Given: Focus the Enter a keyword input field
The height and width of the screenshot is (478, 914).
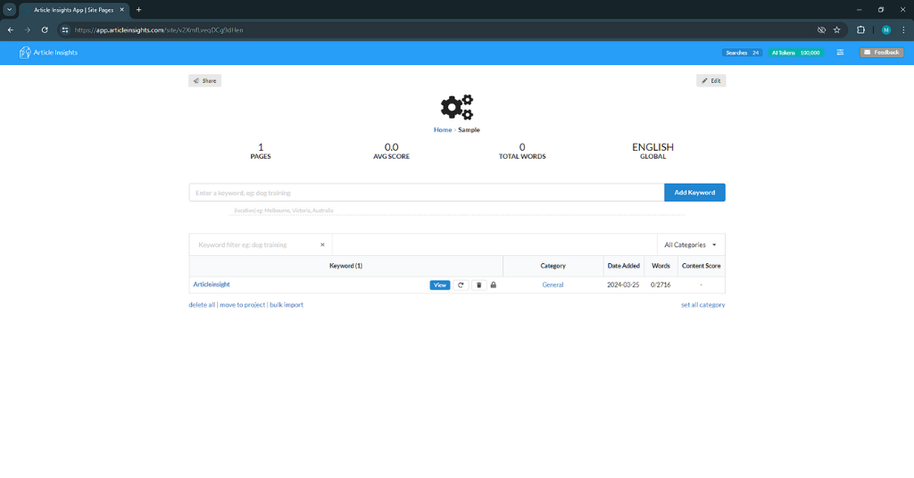Looking at the screenshot, I should pos(427,193).
